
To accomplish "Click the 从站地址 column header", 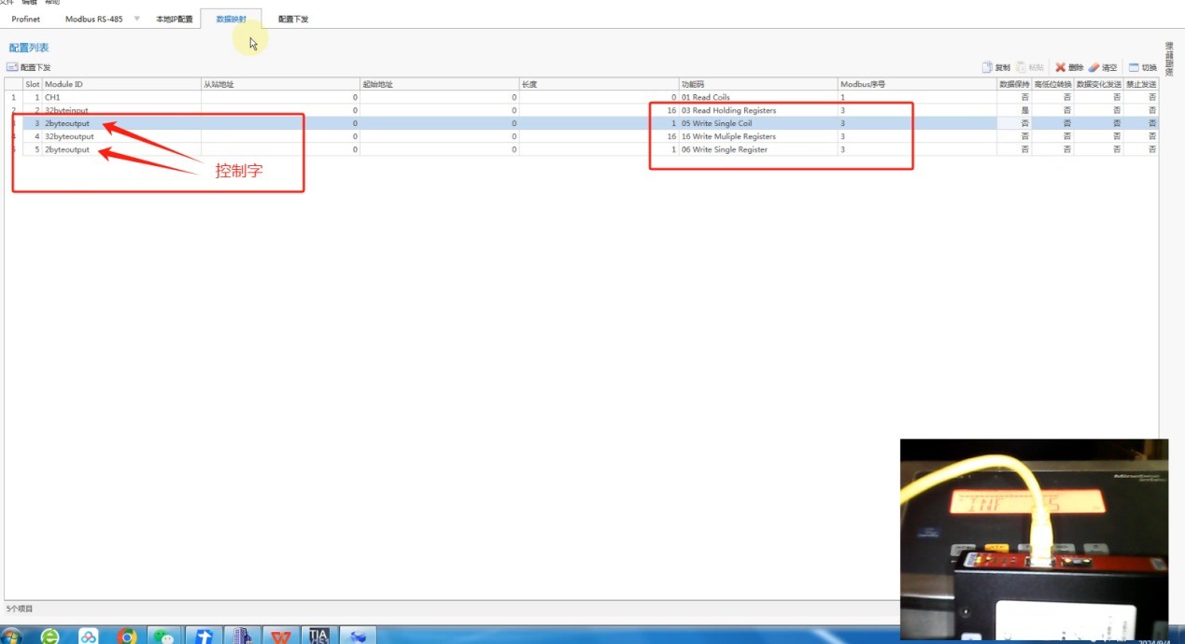I will pyautogui.click(x=280, y=84).
